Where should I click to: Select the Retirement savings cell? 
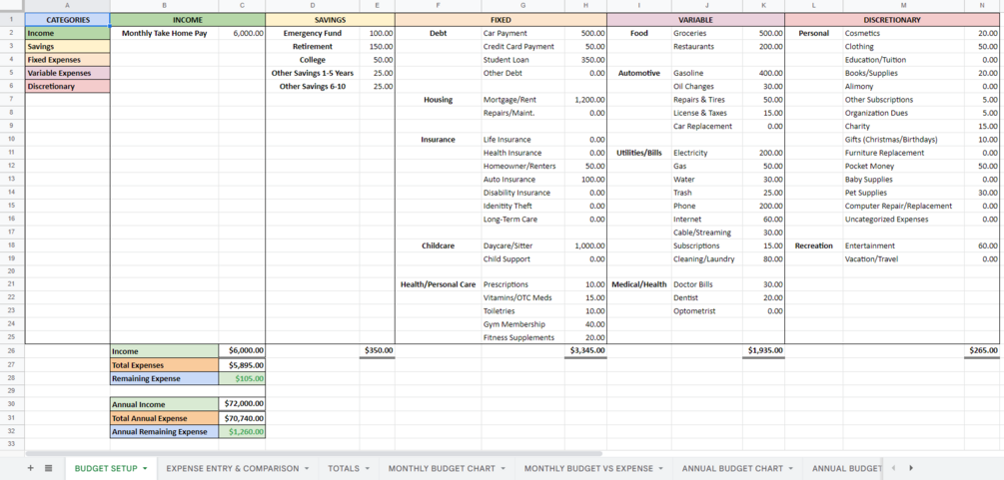pos(313,47)
